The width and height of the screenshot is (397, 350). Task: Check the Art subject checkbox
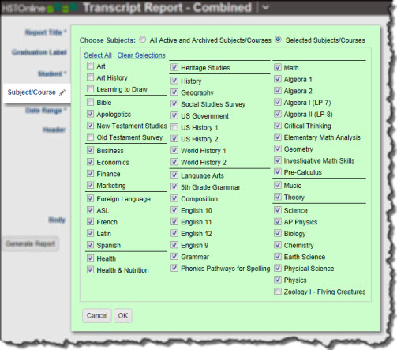(x=90, y=66)
